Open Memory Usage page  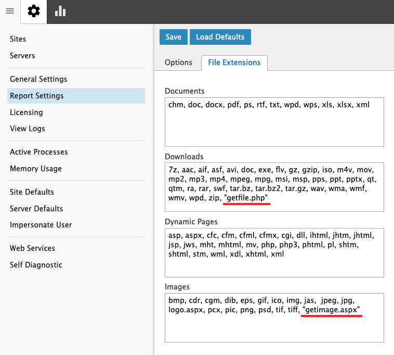point(36,169)
